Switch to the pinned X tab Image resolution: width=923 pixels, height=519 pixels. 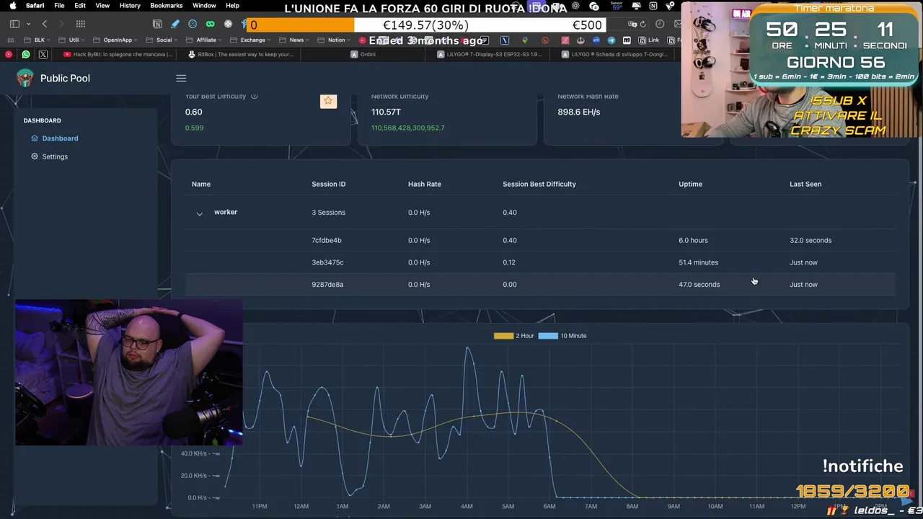(43, 54)
